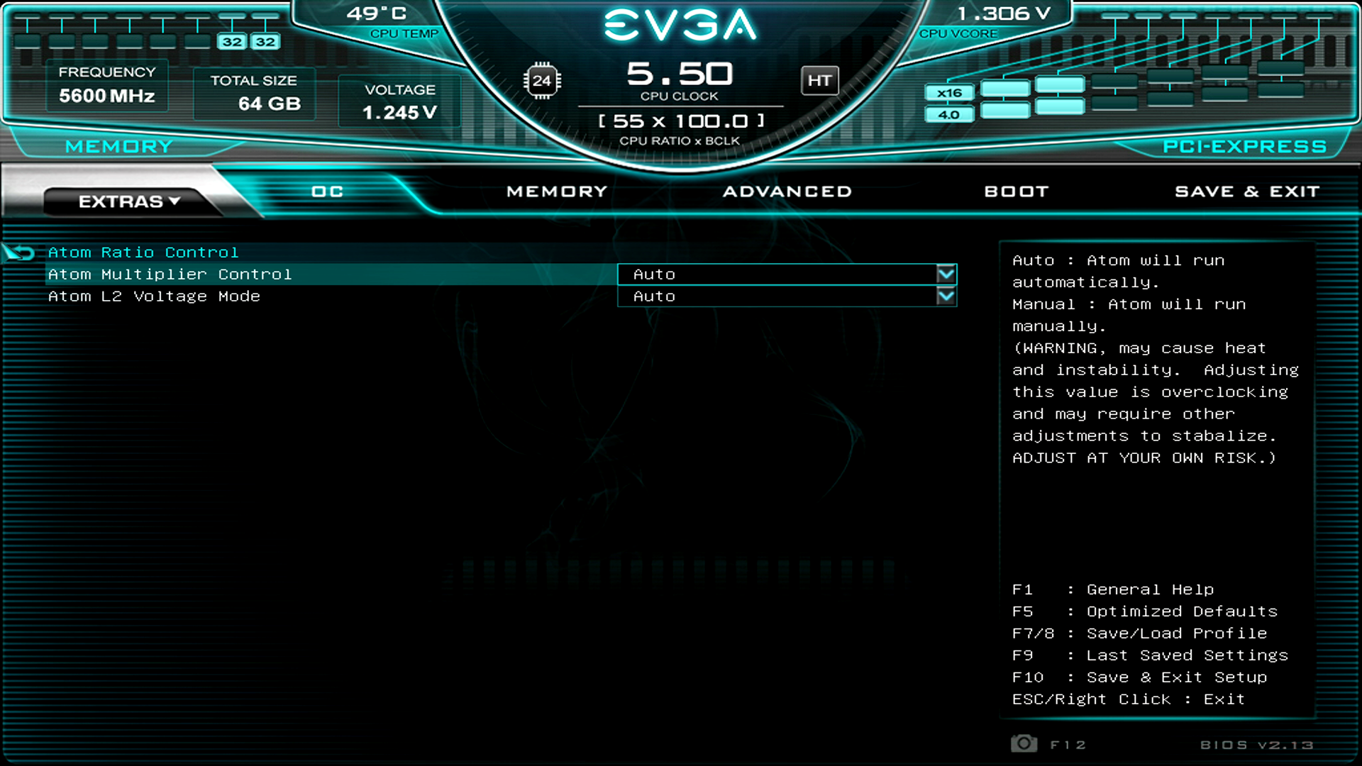
Task: Open the SAVE & EXIT tab
Action: click(1247, 191)
